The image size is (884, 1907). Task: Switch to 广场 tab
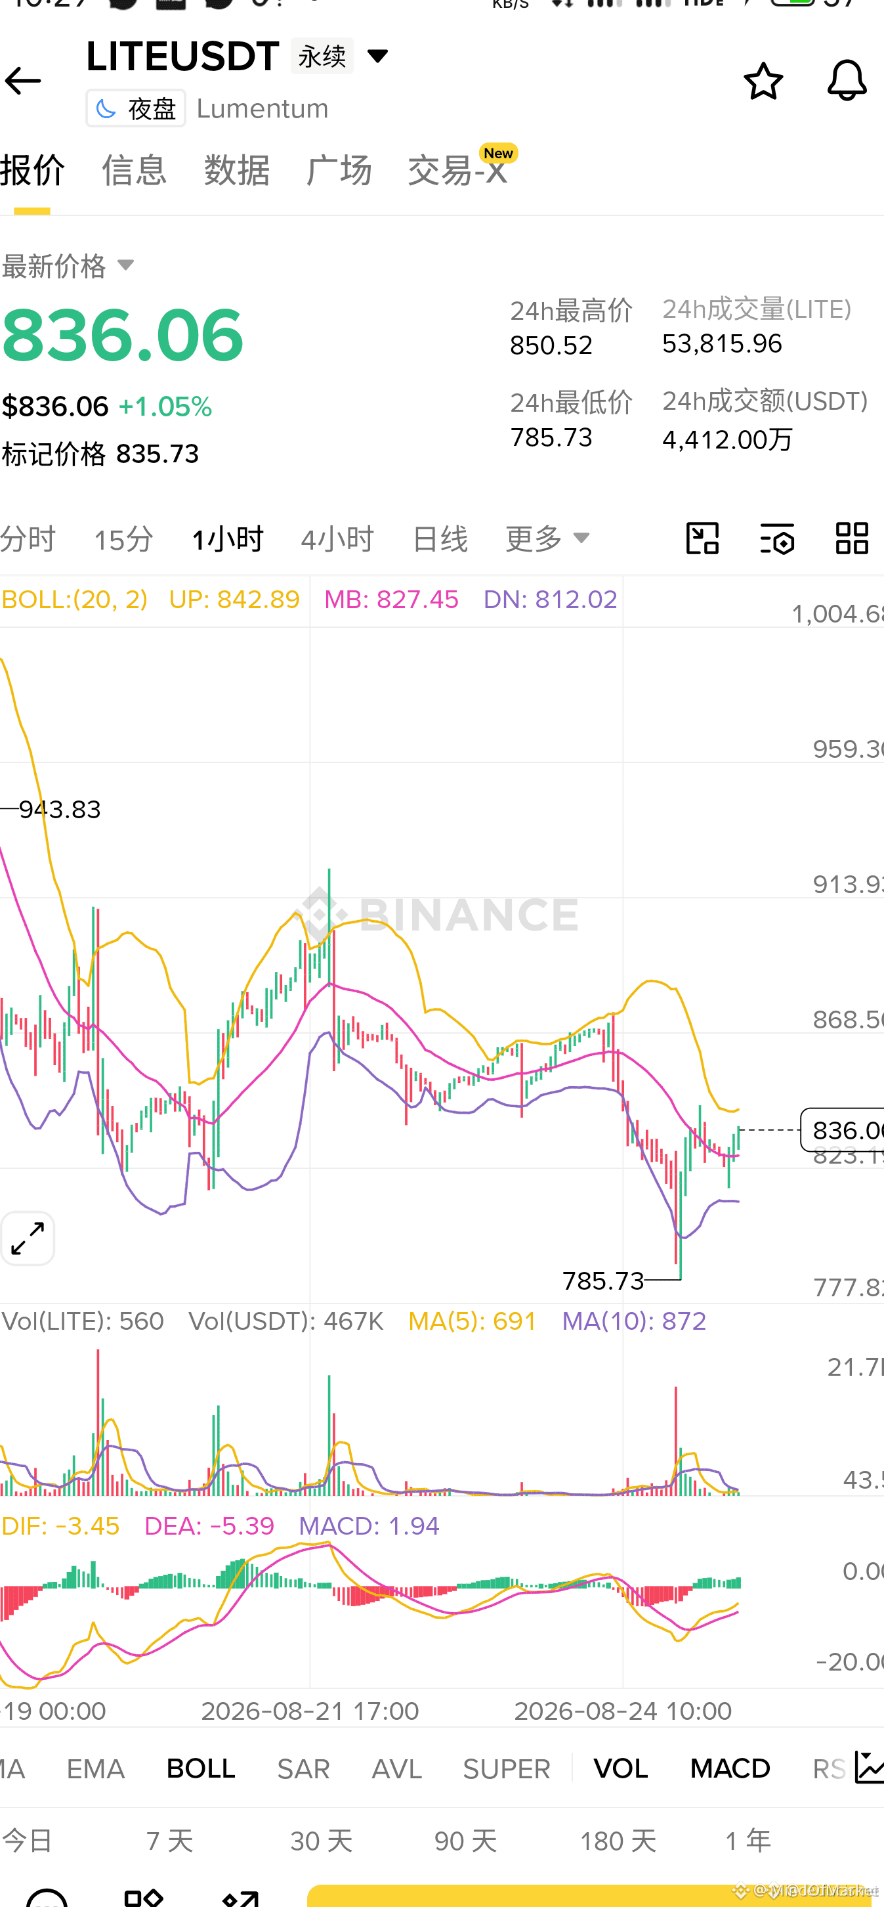tap(339, 169)
